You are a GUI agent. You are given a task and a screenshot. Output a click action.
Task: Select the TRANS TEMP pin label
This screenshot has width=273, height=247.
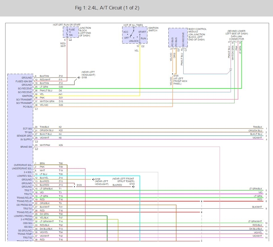(x=25, y=234)
